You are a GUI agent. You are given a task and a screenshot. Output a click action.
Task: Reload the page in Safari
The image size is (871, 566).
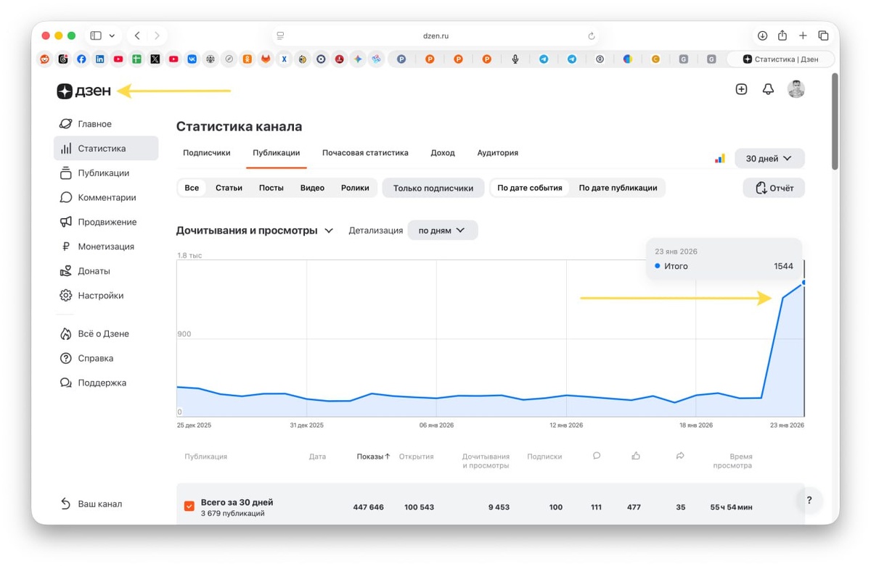pyautogui.click(x=592, y=36)
